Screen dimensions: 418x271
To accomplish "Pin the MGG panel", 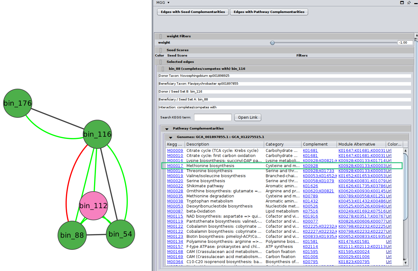I will tap(409, 3).
